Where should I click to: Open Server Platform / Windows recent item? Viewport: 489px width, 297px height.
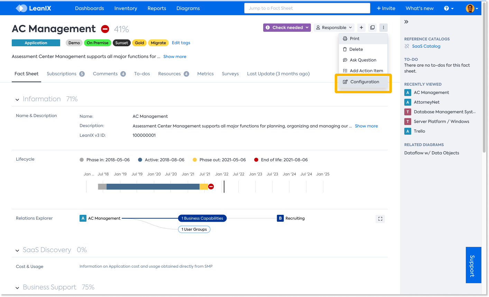click(x=437, y=122)
